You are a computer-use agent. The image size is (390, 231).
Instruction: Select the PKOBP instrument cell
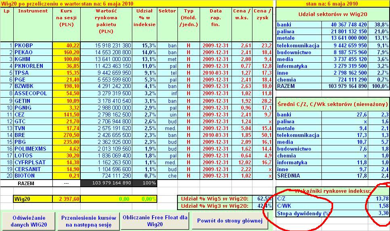[33, 46]
